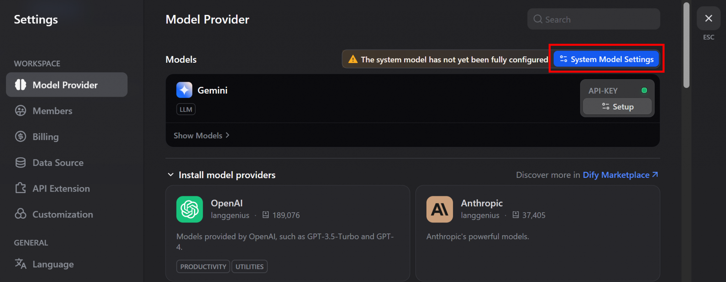Open the Model Provider settings tab
The height and width of the screenshot is (282, 726).
click(67, 85)
